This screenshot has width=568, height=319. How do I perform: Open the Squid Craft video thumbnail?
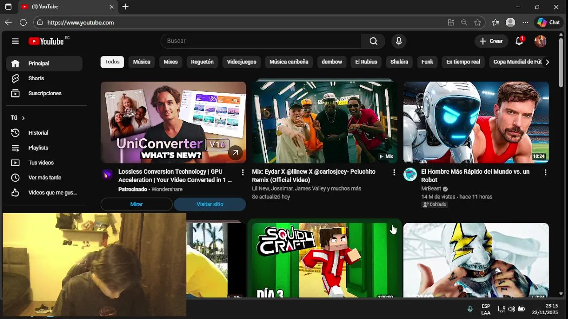tap(324, 260)
